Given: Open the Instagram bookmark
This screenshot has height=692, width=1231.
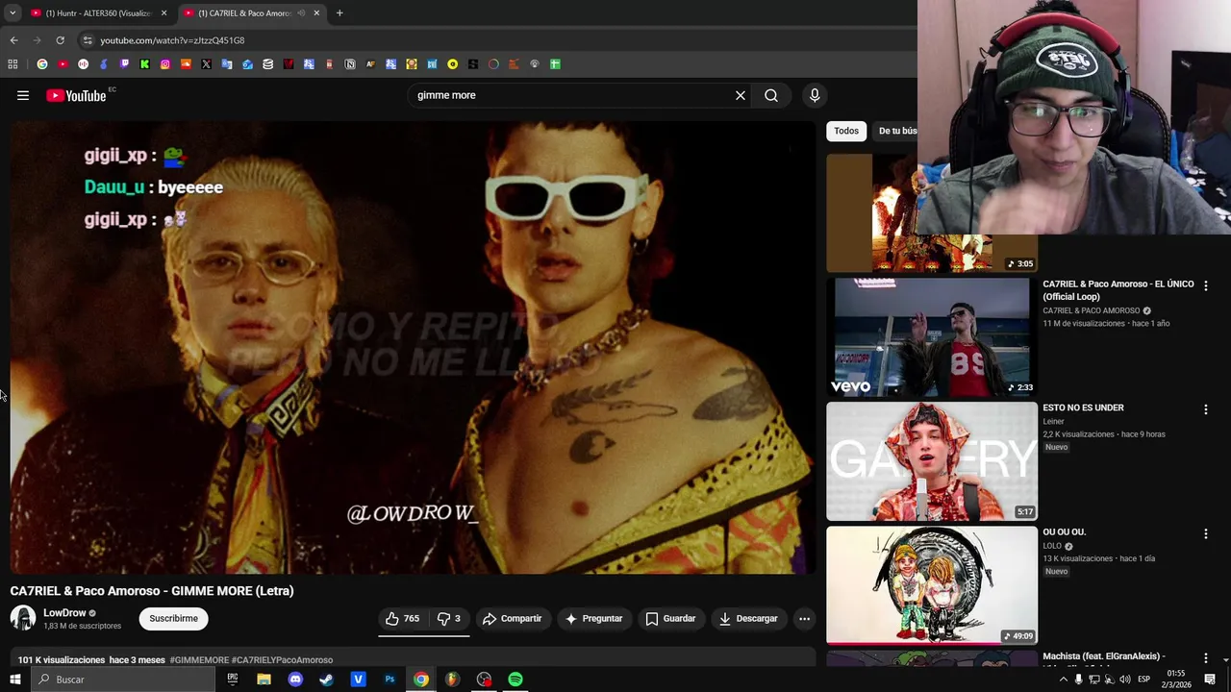Looking at the screenshot, I should coord(165,64).
